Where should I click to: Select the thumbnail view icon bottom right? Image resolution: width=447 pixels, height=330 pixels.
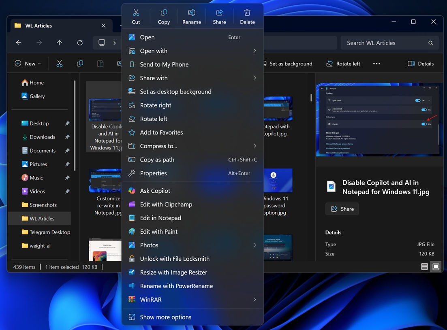pyautogui.click(x=436, y=266)
